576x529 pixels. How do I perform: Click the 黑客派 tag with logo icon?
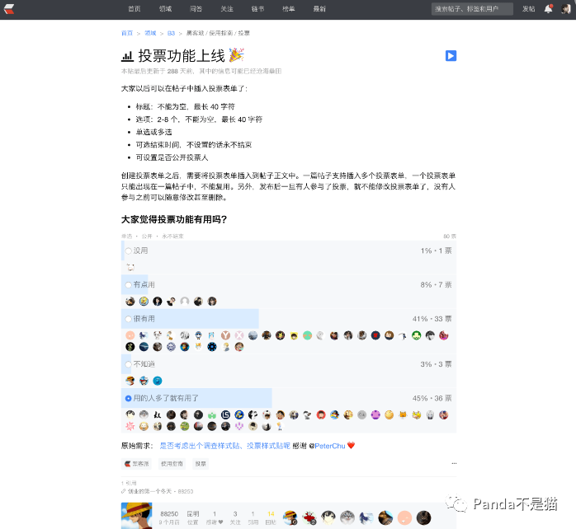coord(137,464)
